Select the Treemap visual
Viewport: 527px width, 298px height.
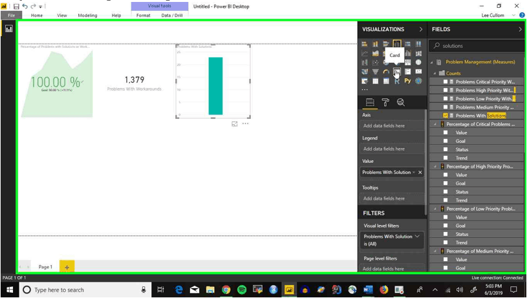click(x=407, y=62)
